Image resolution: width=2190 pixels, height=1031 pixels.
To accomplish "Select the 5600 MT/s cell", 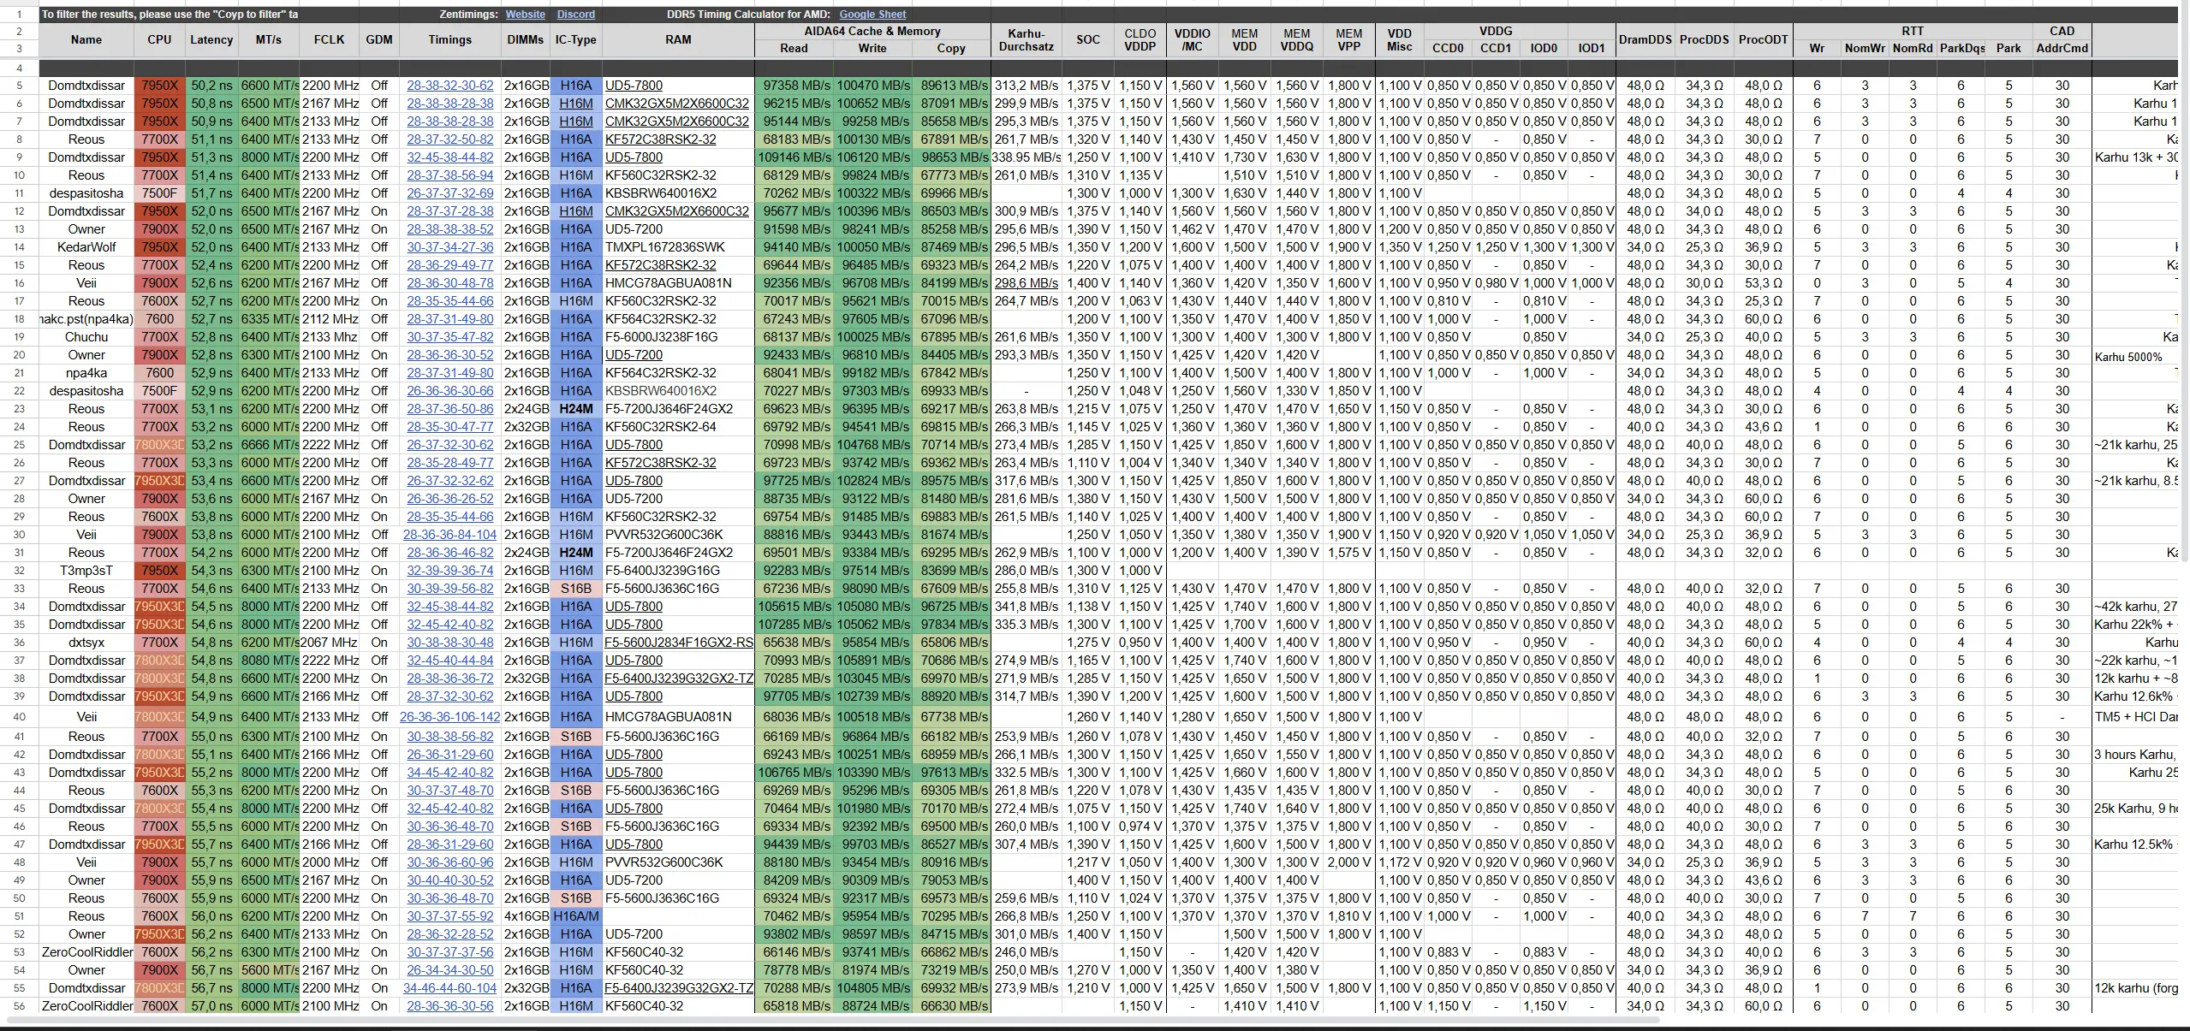I will pyautogui.click(x=269, y=970).
